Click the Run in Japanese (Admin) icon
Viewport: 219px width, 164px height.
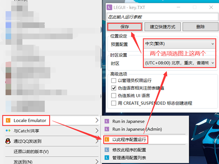point(107,129)
